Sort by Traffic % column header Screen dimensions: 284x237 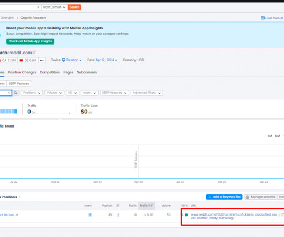point(147,206)
